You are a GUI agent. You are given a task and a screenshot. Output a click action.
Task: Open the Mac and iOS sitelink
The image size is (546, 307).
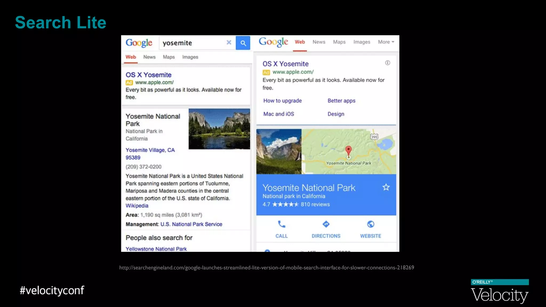point(279,114)
